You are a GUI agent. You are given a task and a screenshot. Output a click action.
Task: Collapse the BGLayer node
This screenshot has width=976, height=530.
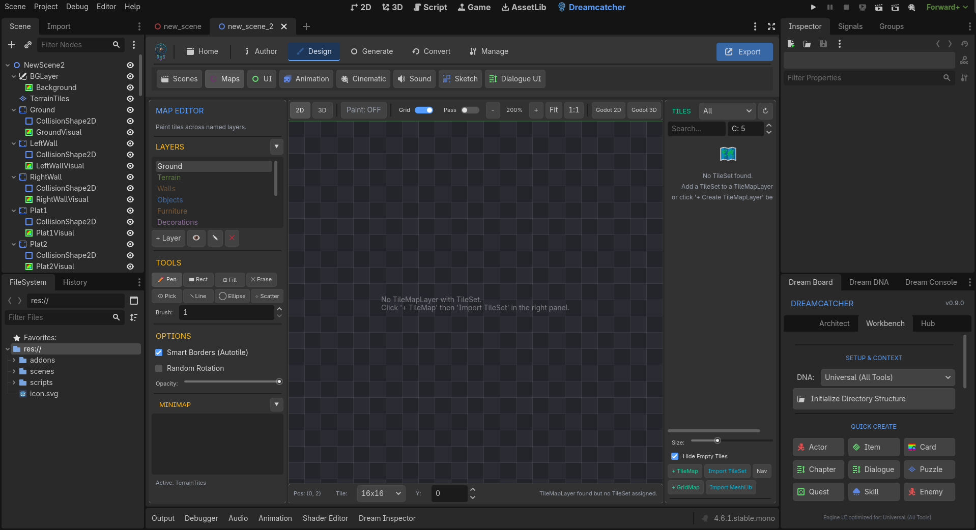pos(14,76)
